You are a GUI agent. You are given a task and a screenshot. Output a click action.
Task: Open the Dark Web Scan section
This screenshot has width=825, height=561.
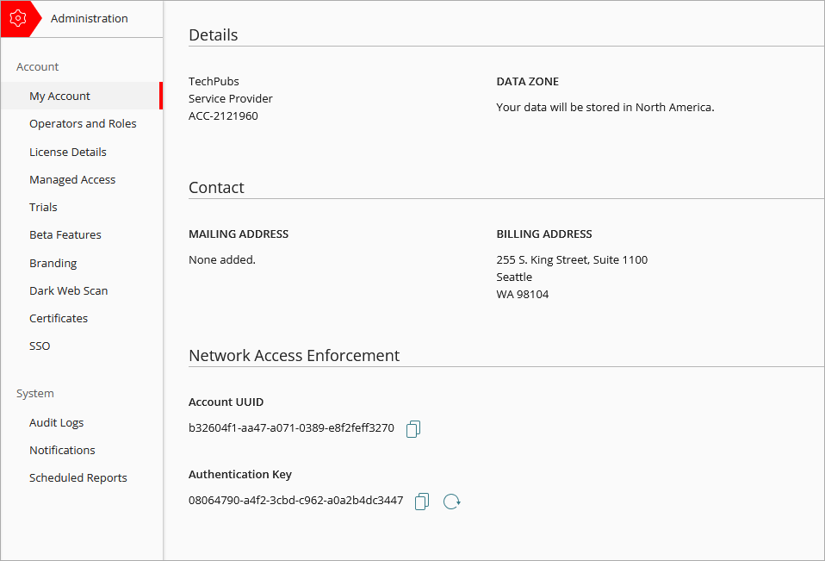(x=68, y=290)
